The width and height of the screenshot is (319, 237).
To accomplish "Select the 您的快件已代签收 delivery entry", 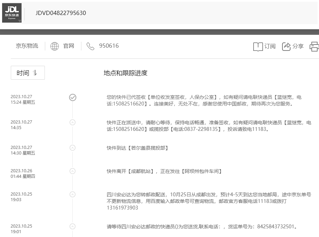I will [x=204, y=101].
